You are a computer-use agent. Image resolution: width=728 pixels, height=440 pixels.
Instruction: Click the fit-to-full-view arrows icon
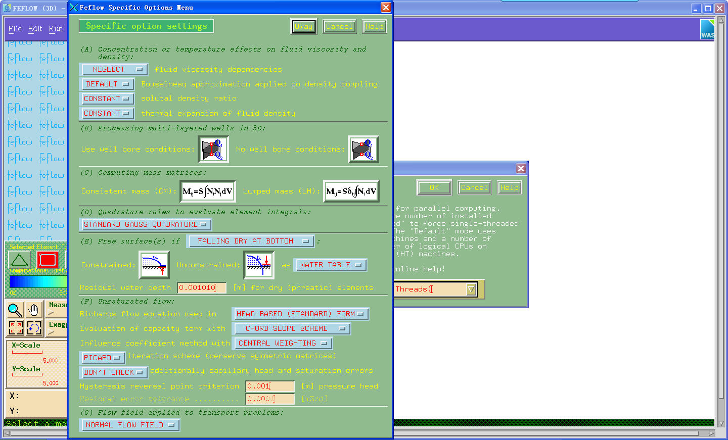(x=15, y=328)
